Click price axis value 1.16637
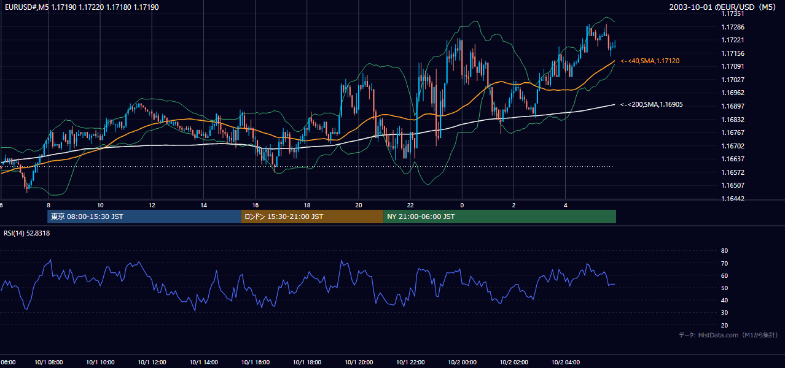Screen dimensions: 785x368 (x=733, y=159)
